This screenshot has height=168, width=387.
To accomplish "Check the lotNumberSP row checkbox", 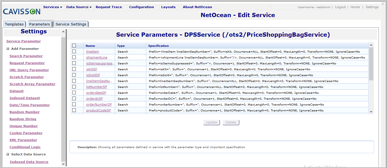I will point(74,87).
